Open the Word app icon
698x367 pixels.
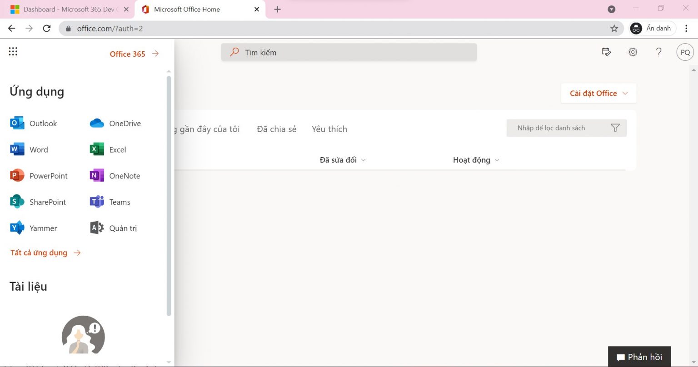[17, 149]
